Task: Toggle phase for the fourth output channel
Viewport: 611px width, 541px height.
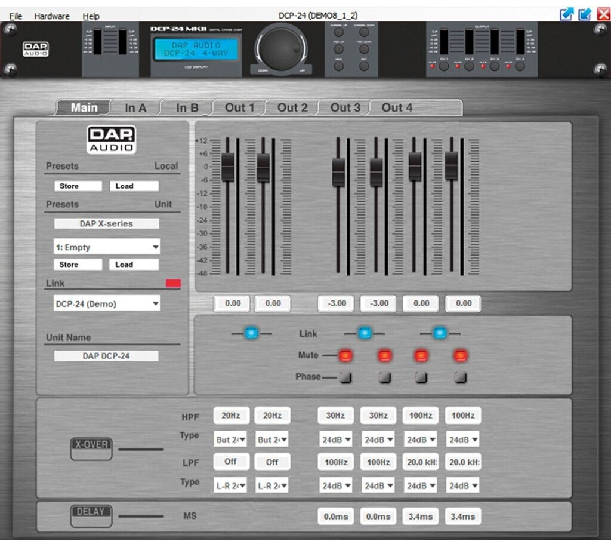Action: pyautogui.click(x=460, y=377)
